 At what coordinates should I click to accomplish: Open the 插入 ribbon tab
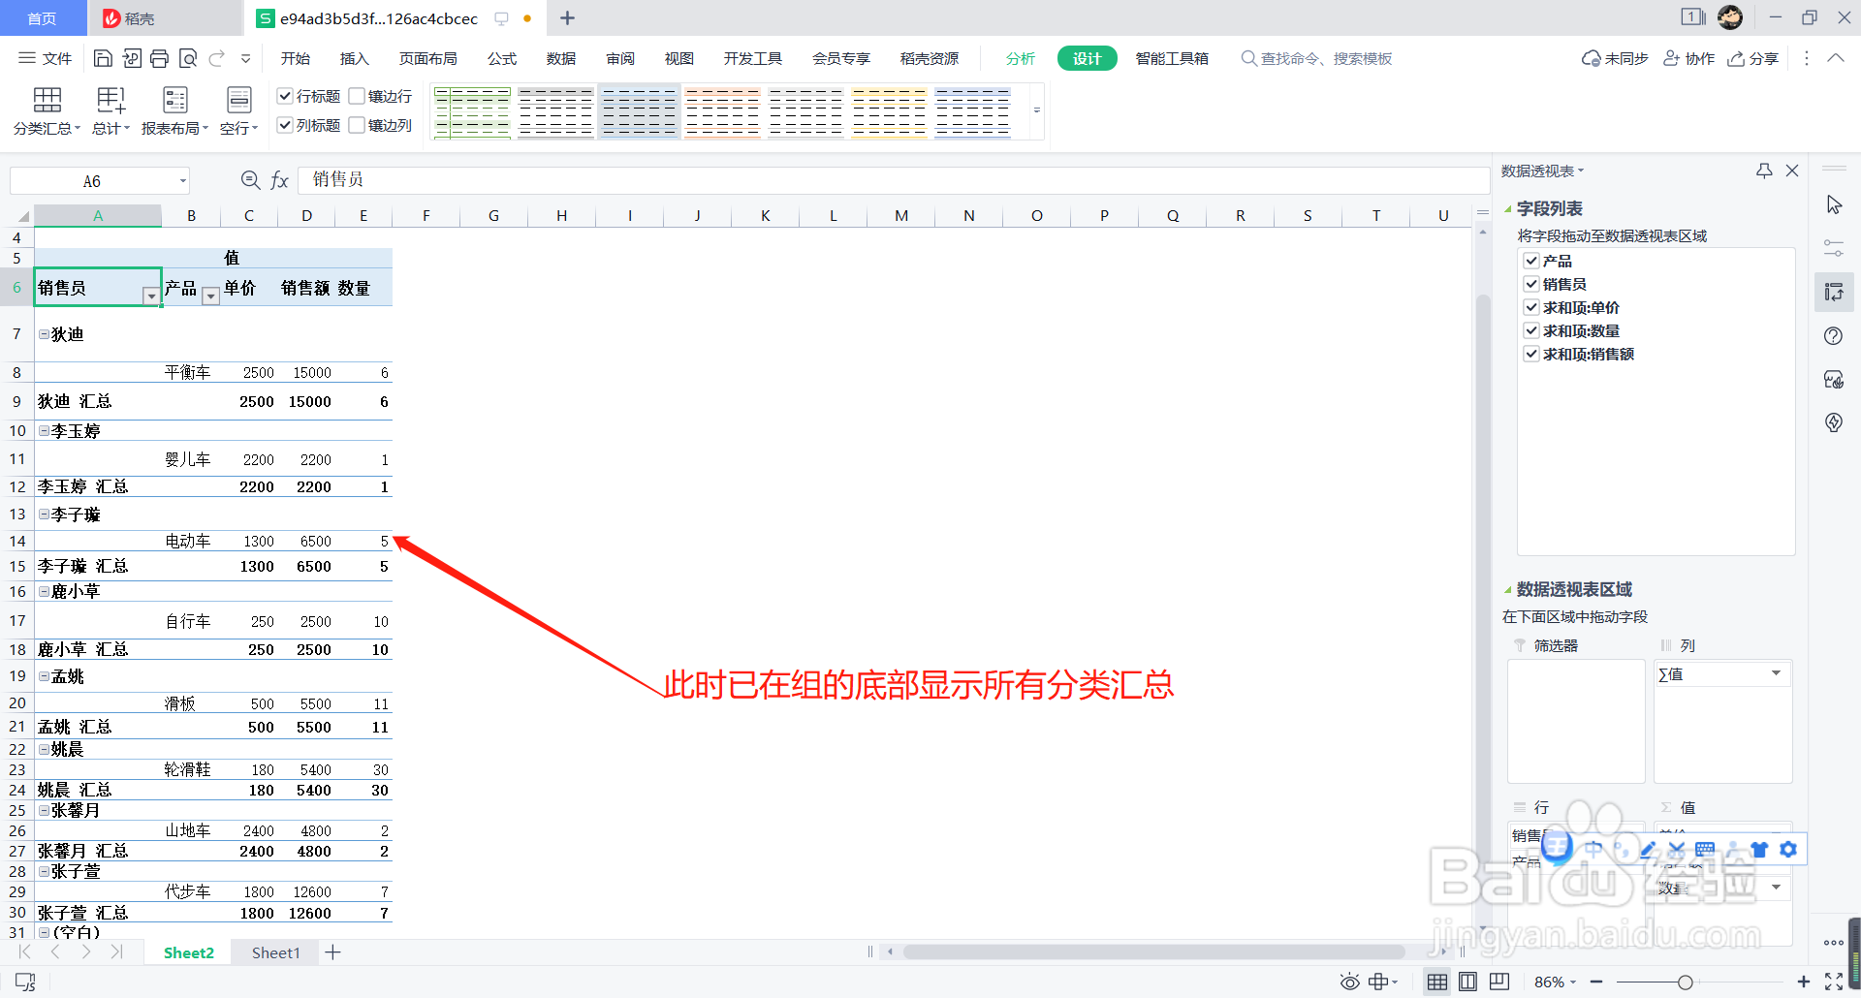355,59
